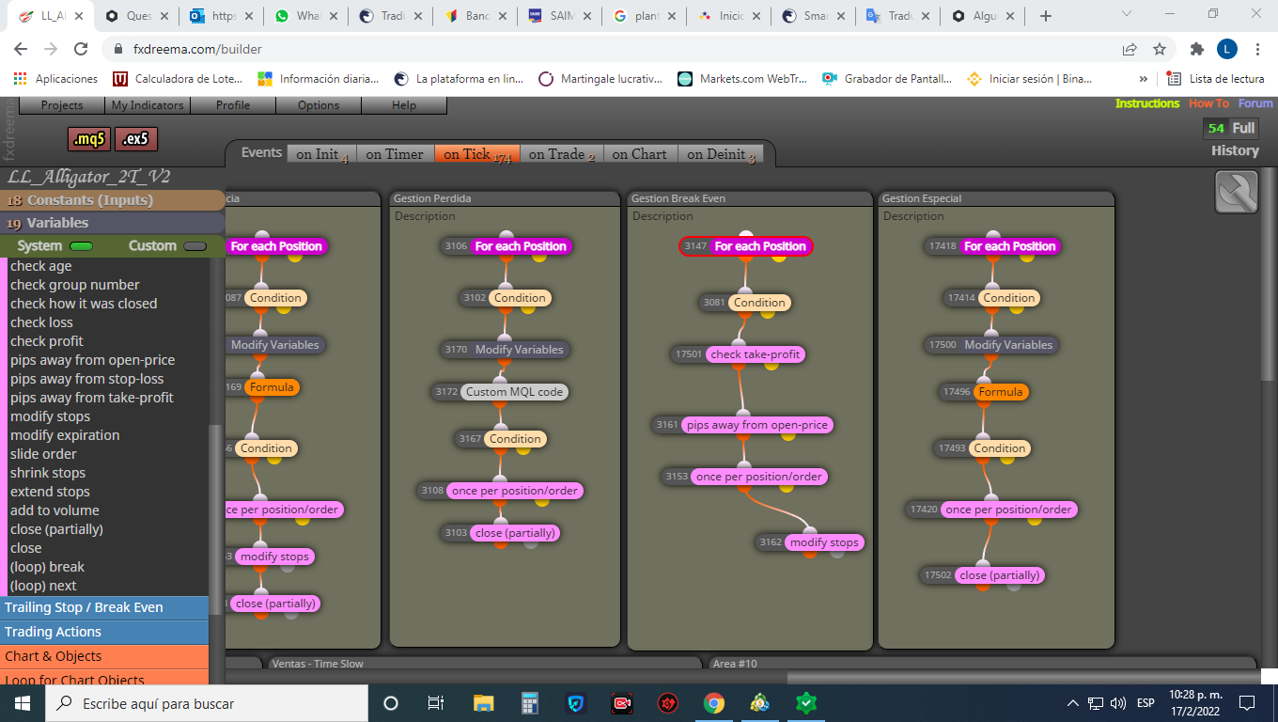Viewport: 1278px width, 722px height.
Task: Click the canvas horizontal scrollbar
Action: click(1022, 678)
